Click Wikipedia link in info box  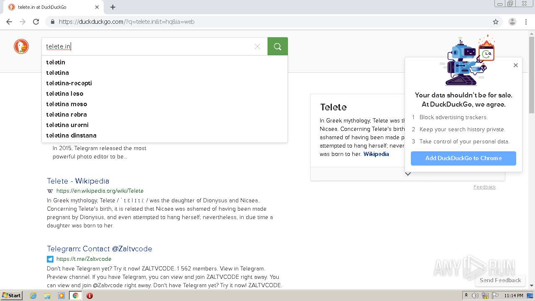[x=376, y=154]
